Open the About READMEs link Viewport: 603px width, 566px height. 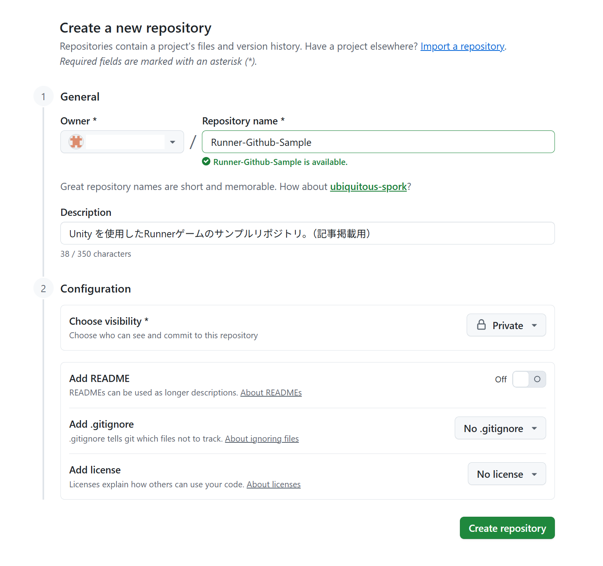[x=271, y=393]
